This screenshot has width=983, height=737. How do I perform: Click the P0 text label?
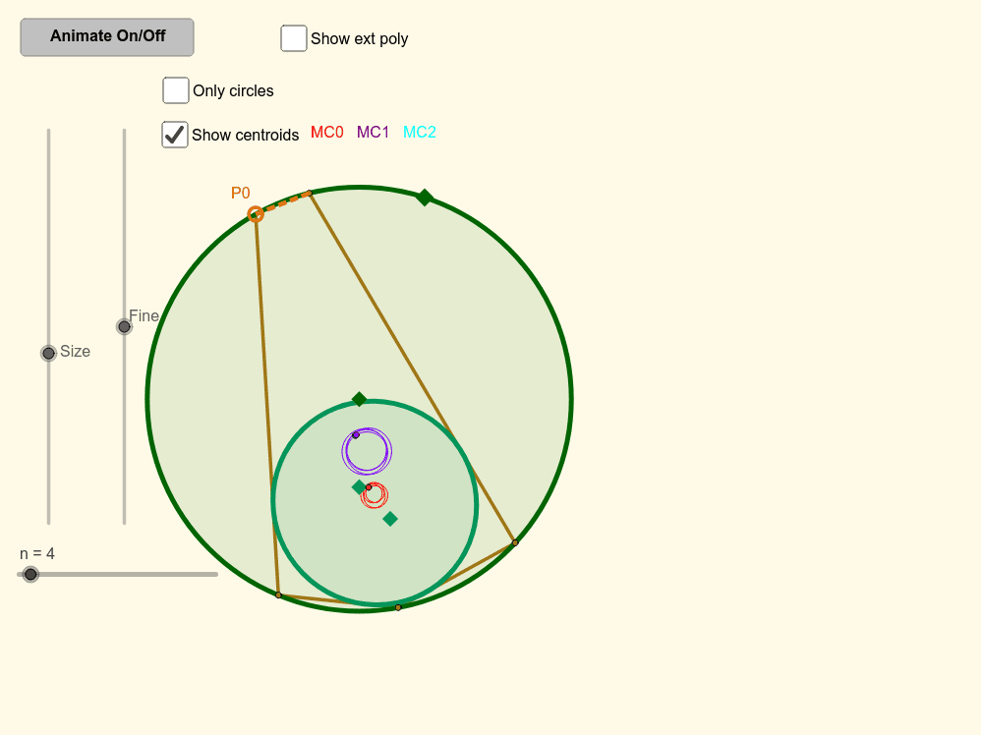(x=241, y=193)
